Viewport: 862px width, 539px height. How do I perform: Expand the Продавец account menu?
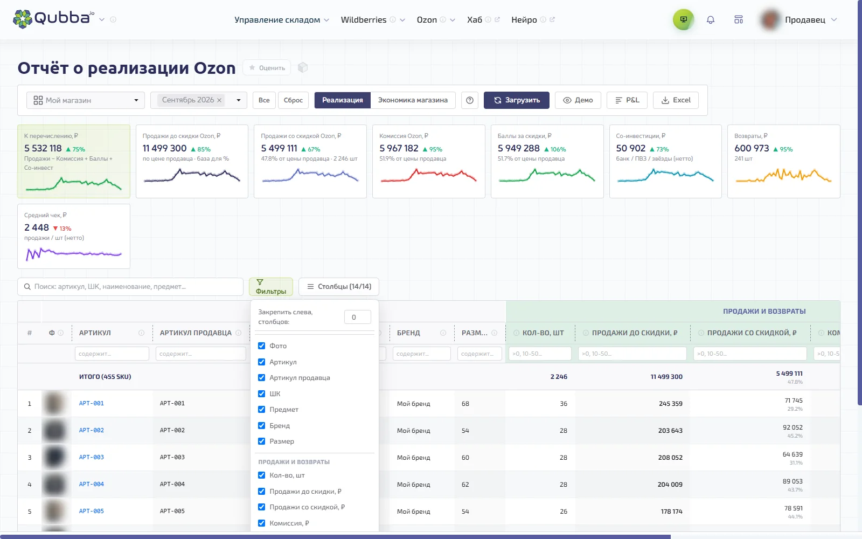coord(811,20)
